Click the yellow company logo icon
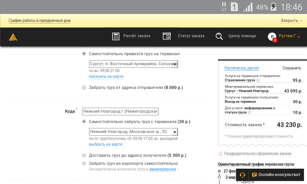 [13, 37]
